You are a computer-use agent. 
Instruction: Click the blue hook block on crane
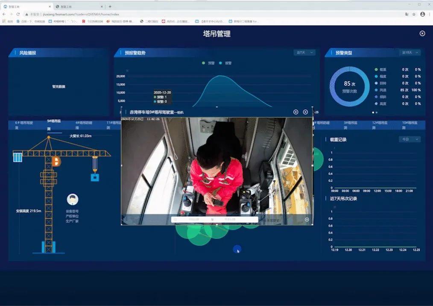pyautogui.click(x=95, y=177)
